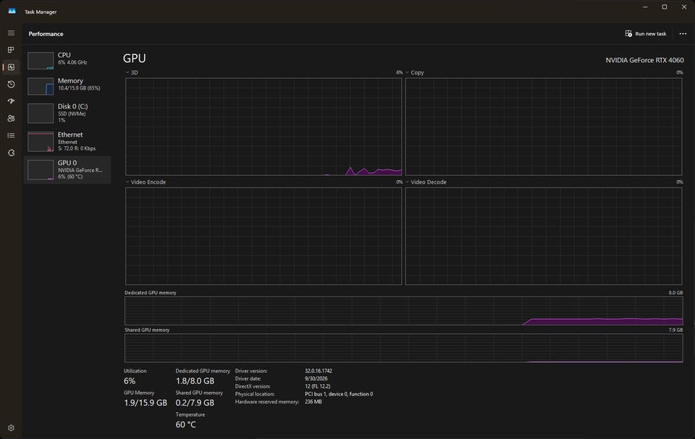Click the large GPU title heading
Viewport: 695px width, 439px height.
(x=135, y=59)
